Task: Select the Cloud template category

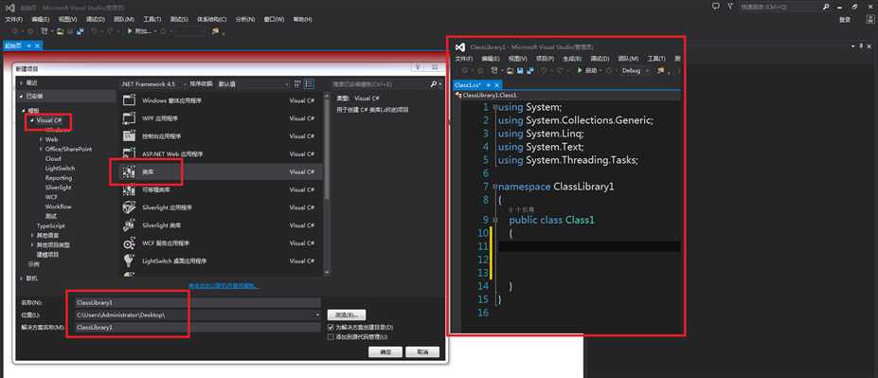Action: click(53, 158)
